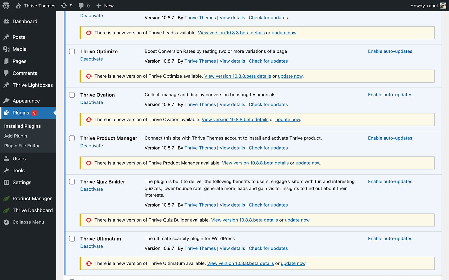Screen dimensions: 449x280
Task: Select the Thrive Quiz Builder checkbox
Action: tap(72, 181)
